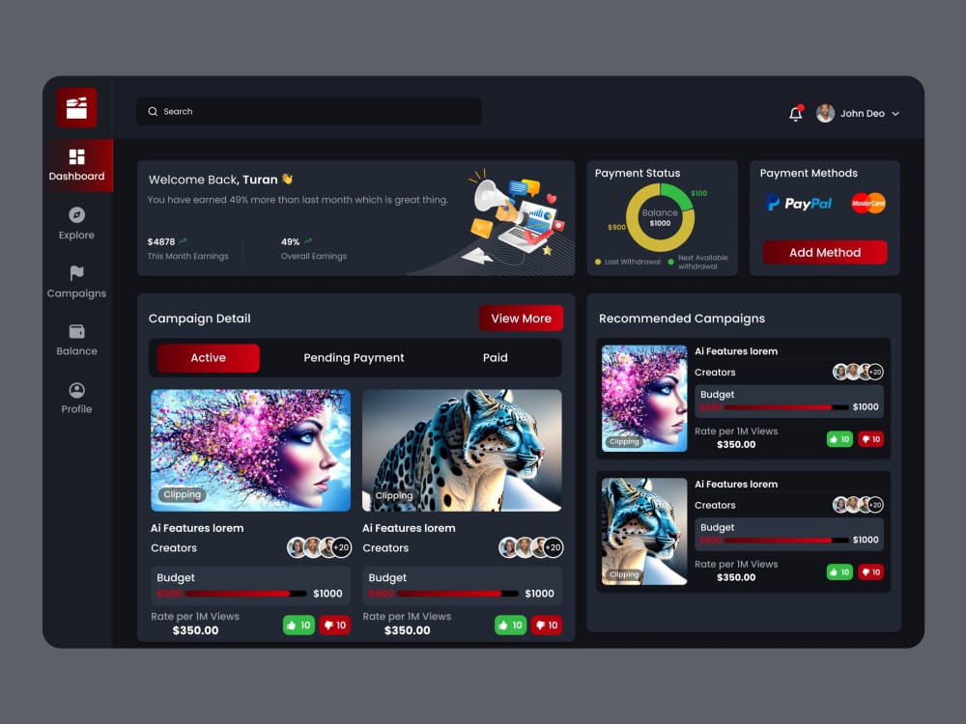Click the Recommended Campaigns heading
966x724 pixels.
coord(681,319)
